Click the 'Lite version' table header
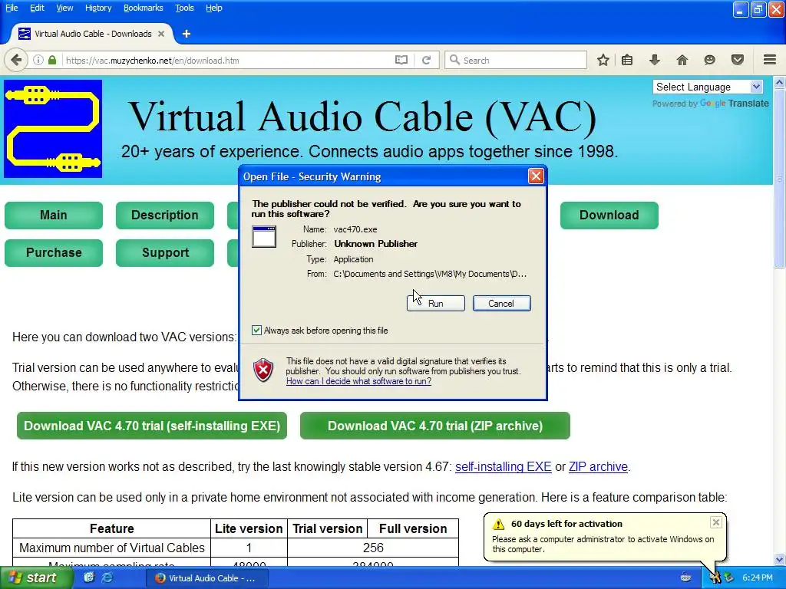786x589 pixels. coord(249,529)
